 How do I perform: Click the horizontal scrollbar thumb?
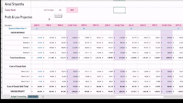139,97
